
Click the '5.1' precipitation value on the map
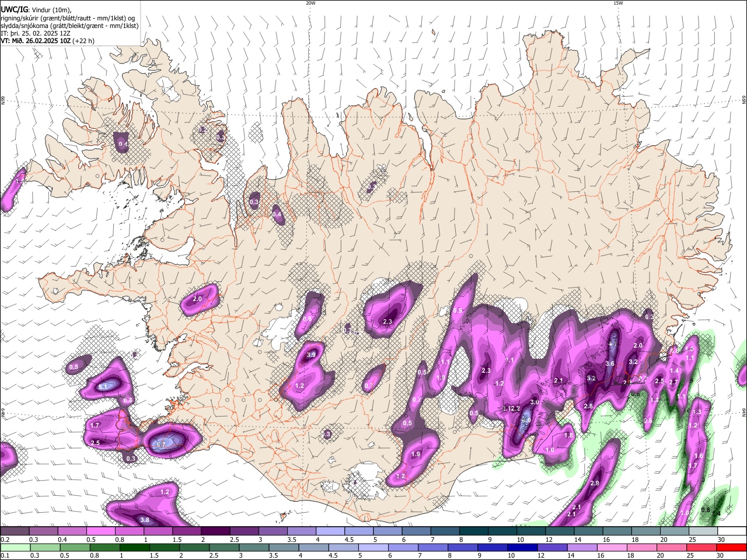tap(103, 386)
